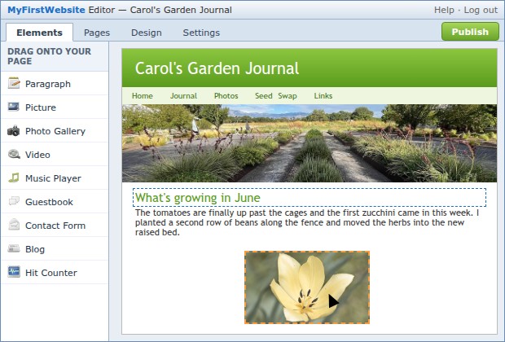The width and height of the screenshot is (505, 342).
Task: Switch to the Elements tab
Action: coord(39,33)
